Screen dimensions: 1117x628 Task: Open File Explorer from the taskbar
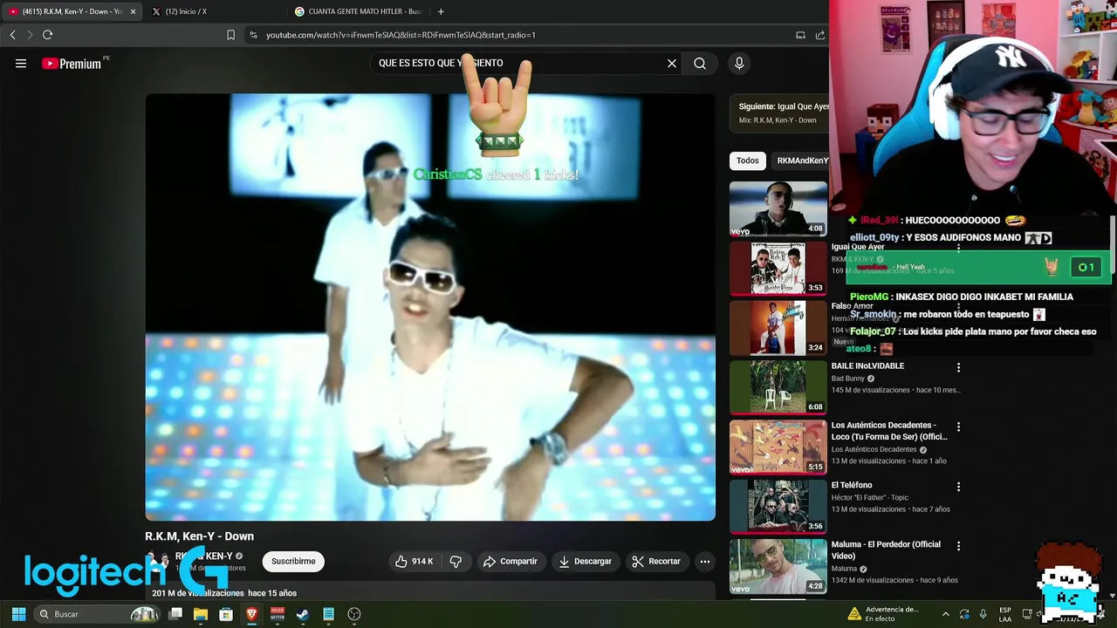pos(201,614)
